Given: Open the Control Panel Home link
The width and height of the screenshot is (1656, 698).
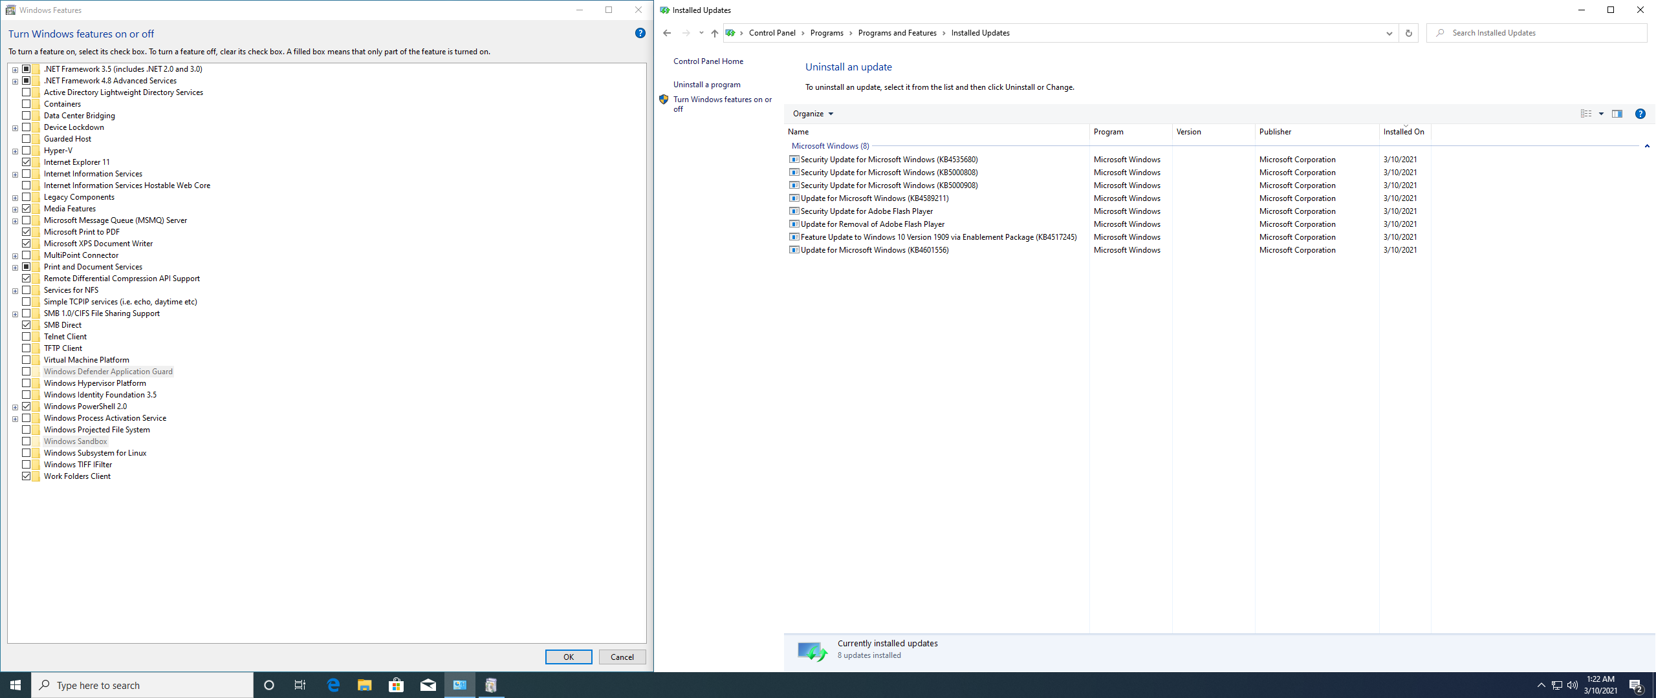Looking at the screenshot, I should pyautogui.click(x=708, y=61).
